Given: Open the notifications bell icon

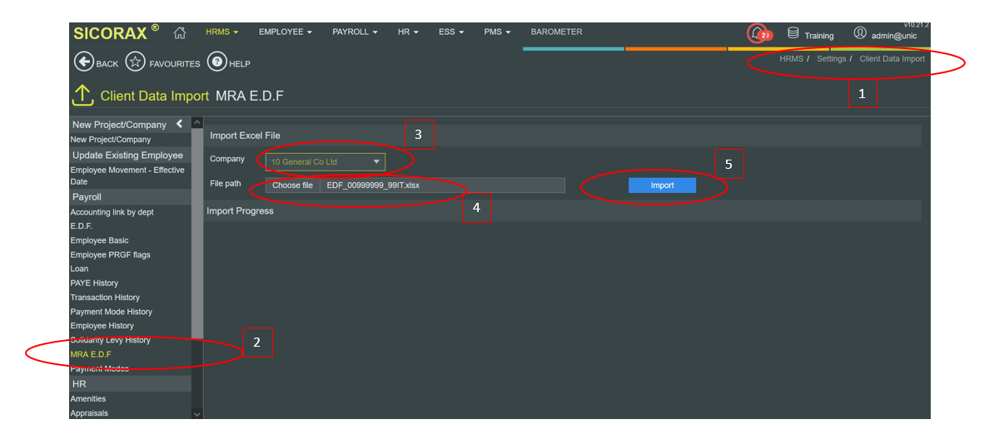Looking at the screenshot, I should 757,33.
